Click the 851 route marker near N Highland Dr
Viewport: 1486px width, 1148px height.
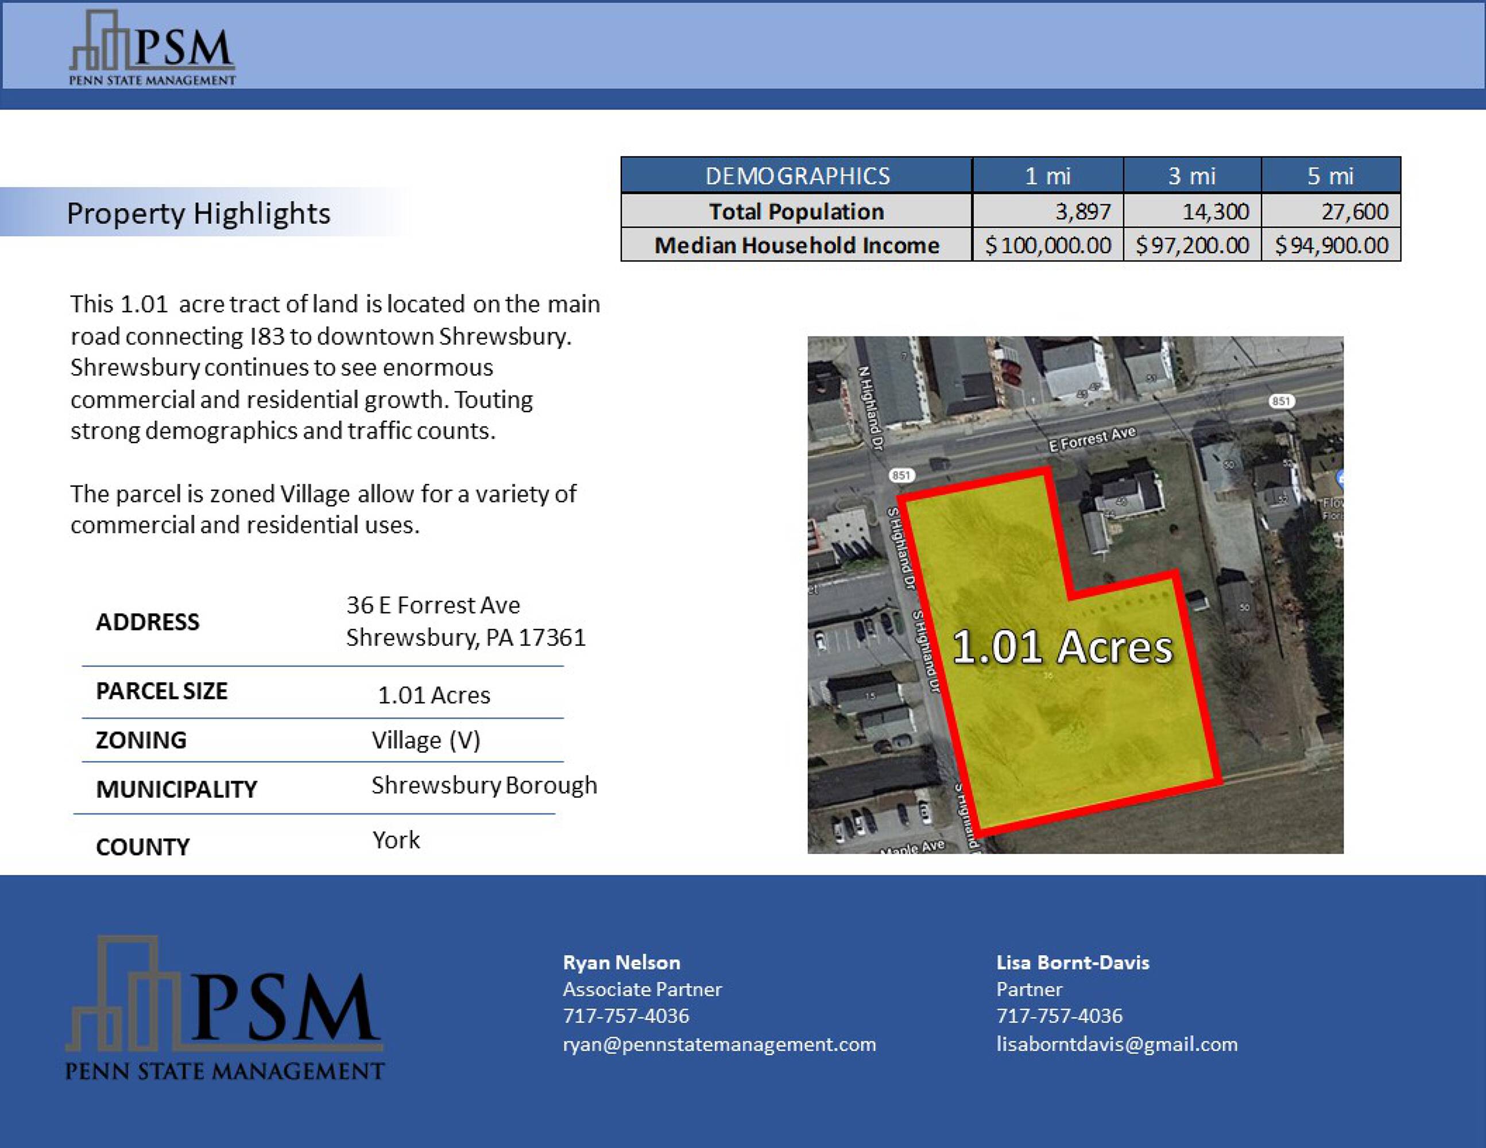[901, 475]
